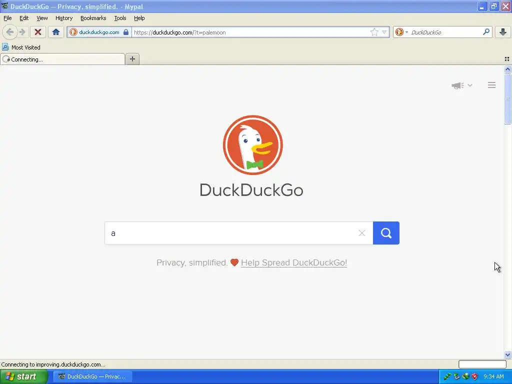The image size is (512, 384).
Task: Click the Mypal raccoon icon in title bar
Action: pos(4,6)
